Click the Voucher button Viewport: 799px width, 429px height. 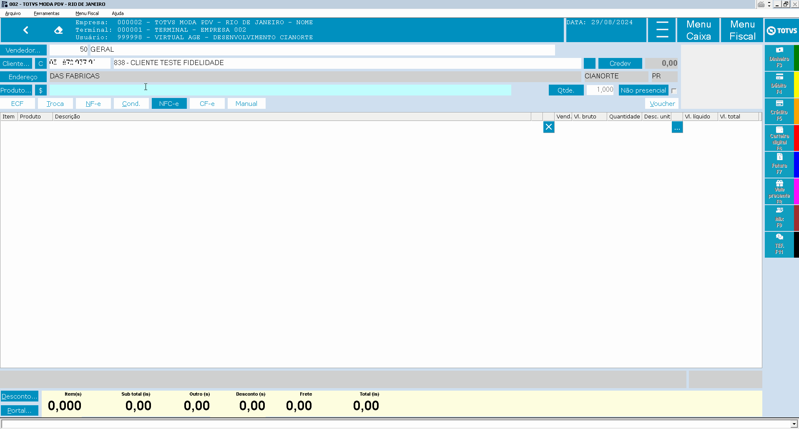[x=662, y=103]
